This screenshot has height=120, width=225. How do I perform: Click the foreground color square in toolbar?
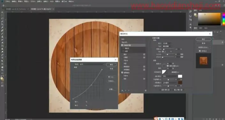2,79
